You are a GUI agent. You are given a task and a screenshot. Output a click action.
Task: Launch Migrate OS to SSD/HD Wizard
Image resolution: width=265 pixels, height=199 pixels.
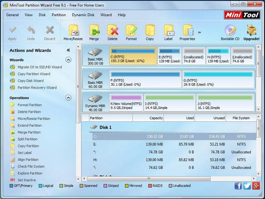(36, 67)
